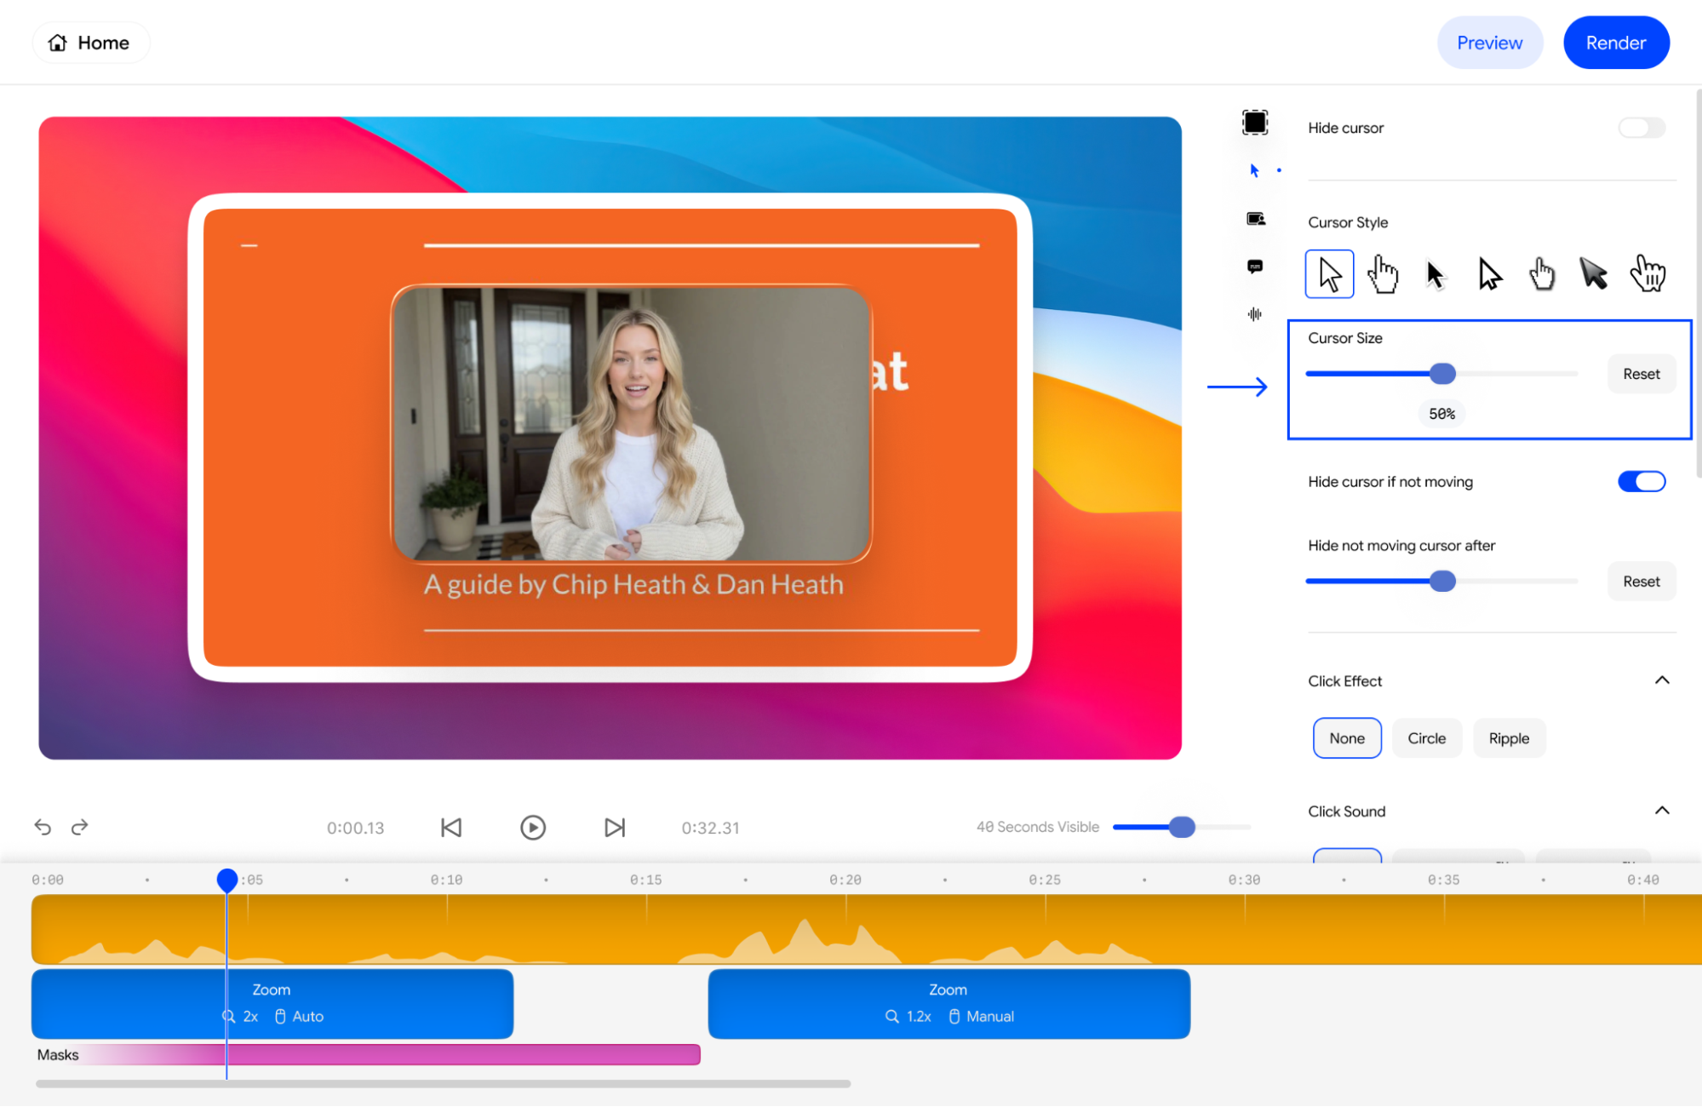1702x1107 pixels.
Task: Open the captions sidebar icon
Action: [x=1254, y=267]
